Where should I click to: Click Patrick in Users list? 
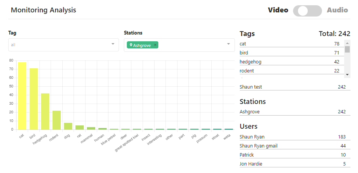295,155
